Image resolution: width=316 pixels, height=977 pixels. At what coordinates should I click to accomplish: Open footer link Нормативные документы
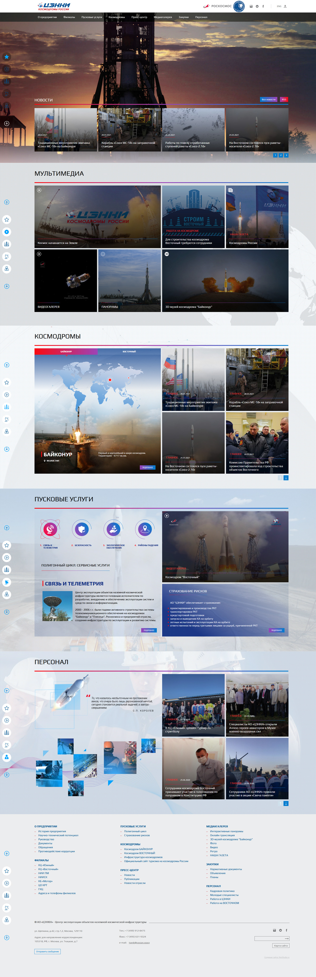tap(226, 869)
